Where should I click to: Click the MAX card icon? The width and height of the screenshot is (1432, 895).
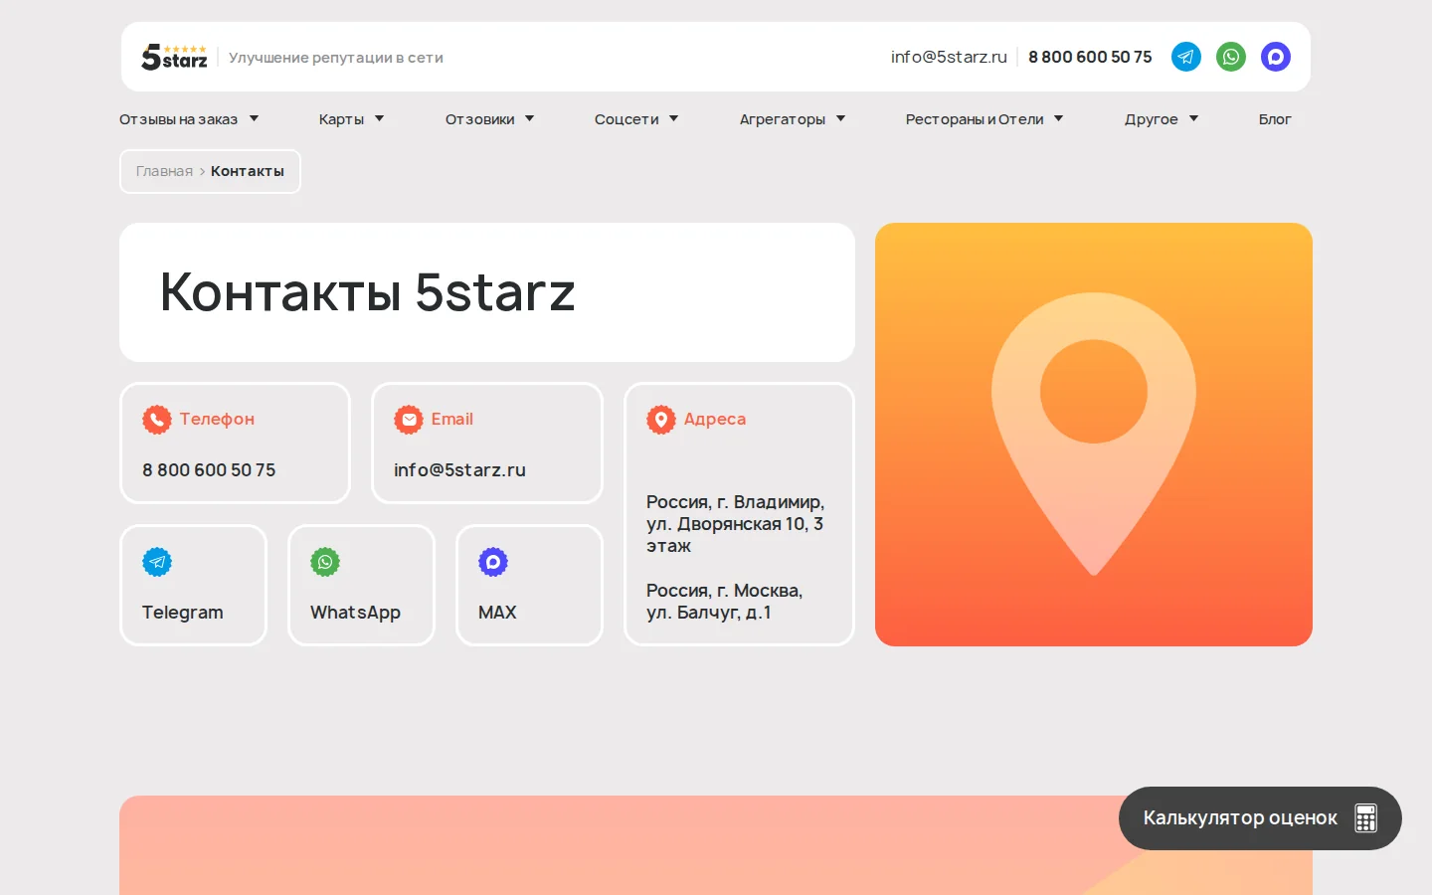pos(493,562)
